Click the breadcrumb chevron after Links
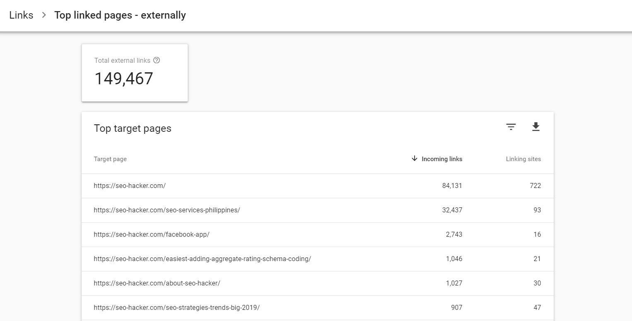This screenshot has width=632, height=321. pyautogui.click(x=44, y=15)
